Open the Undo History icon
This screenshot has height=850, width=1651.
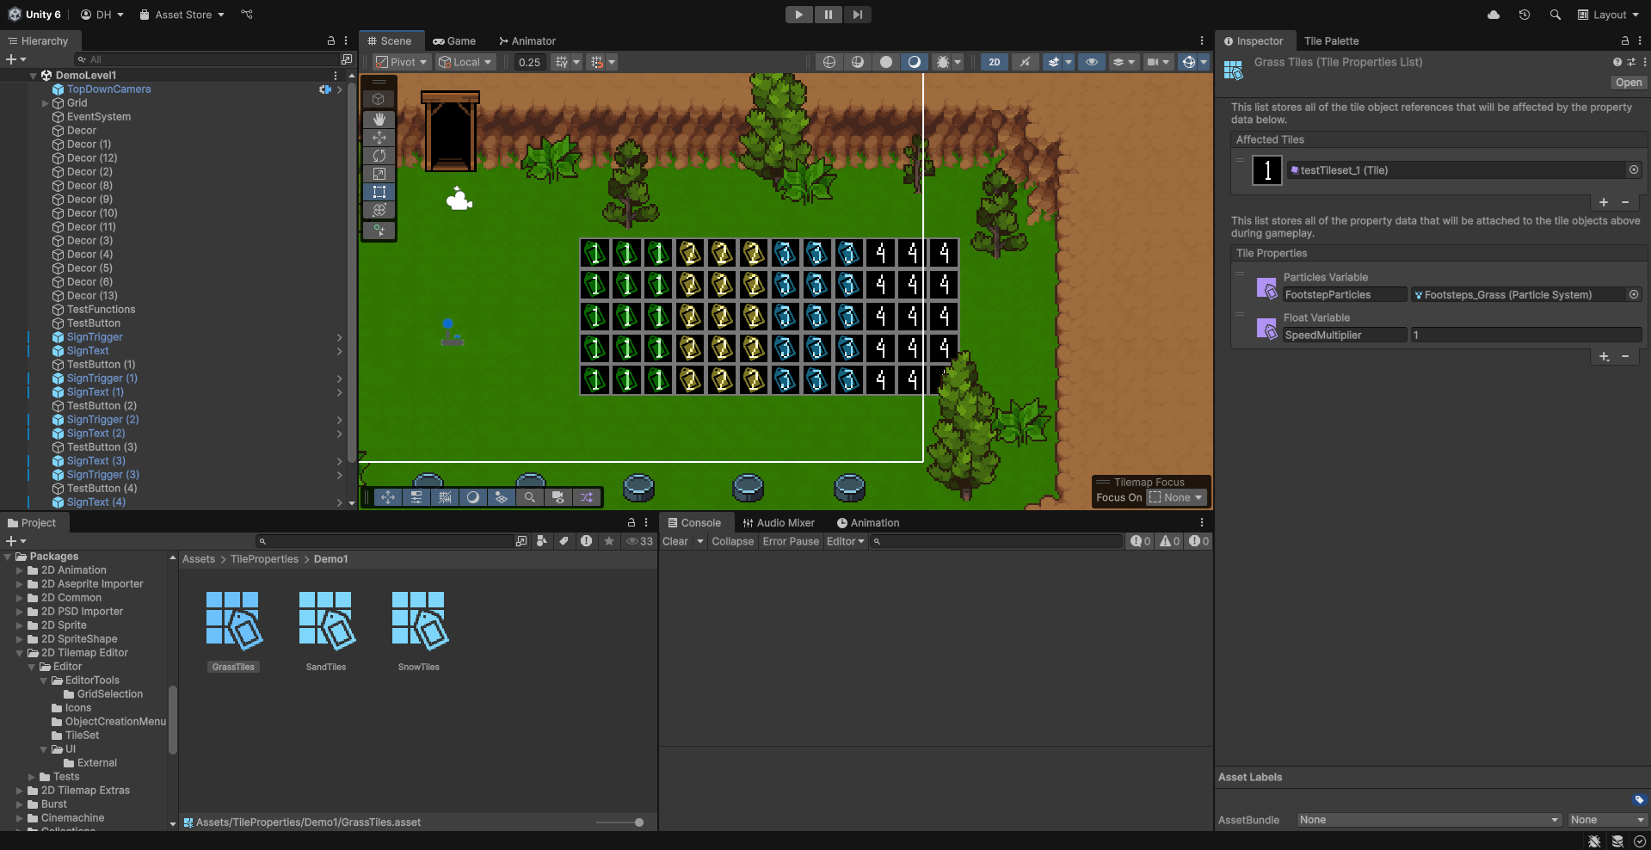(1524, 15)
